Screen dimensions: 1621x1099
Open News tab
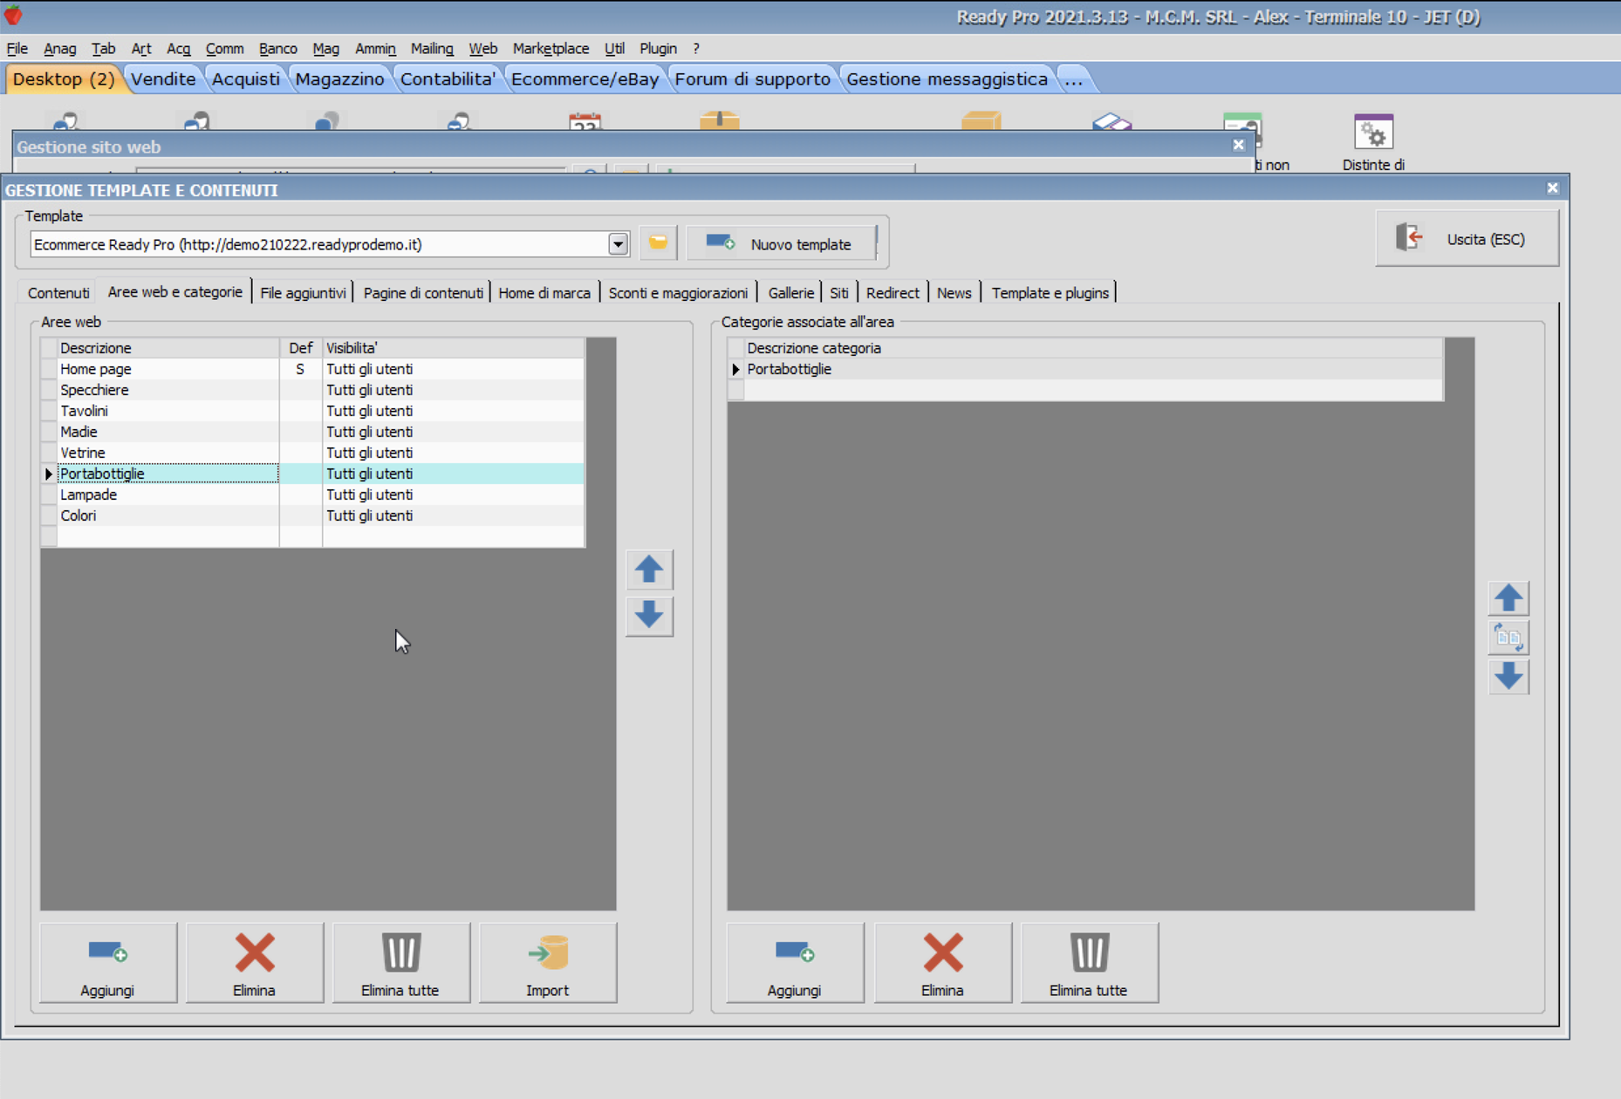[954, 293]
